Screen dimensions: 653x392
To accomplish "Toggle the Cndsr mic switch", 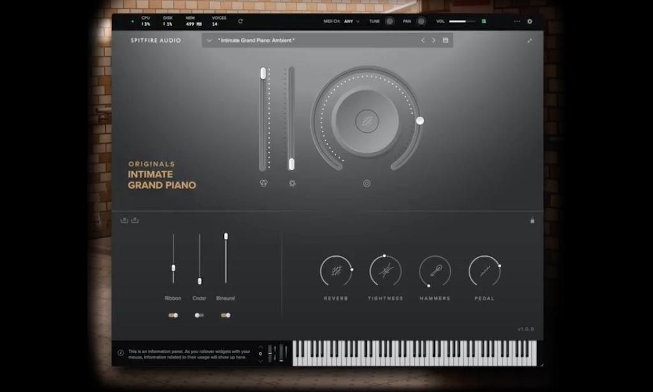I will [200, 315].
